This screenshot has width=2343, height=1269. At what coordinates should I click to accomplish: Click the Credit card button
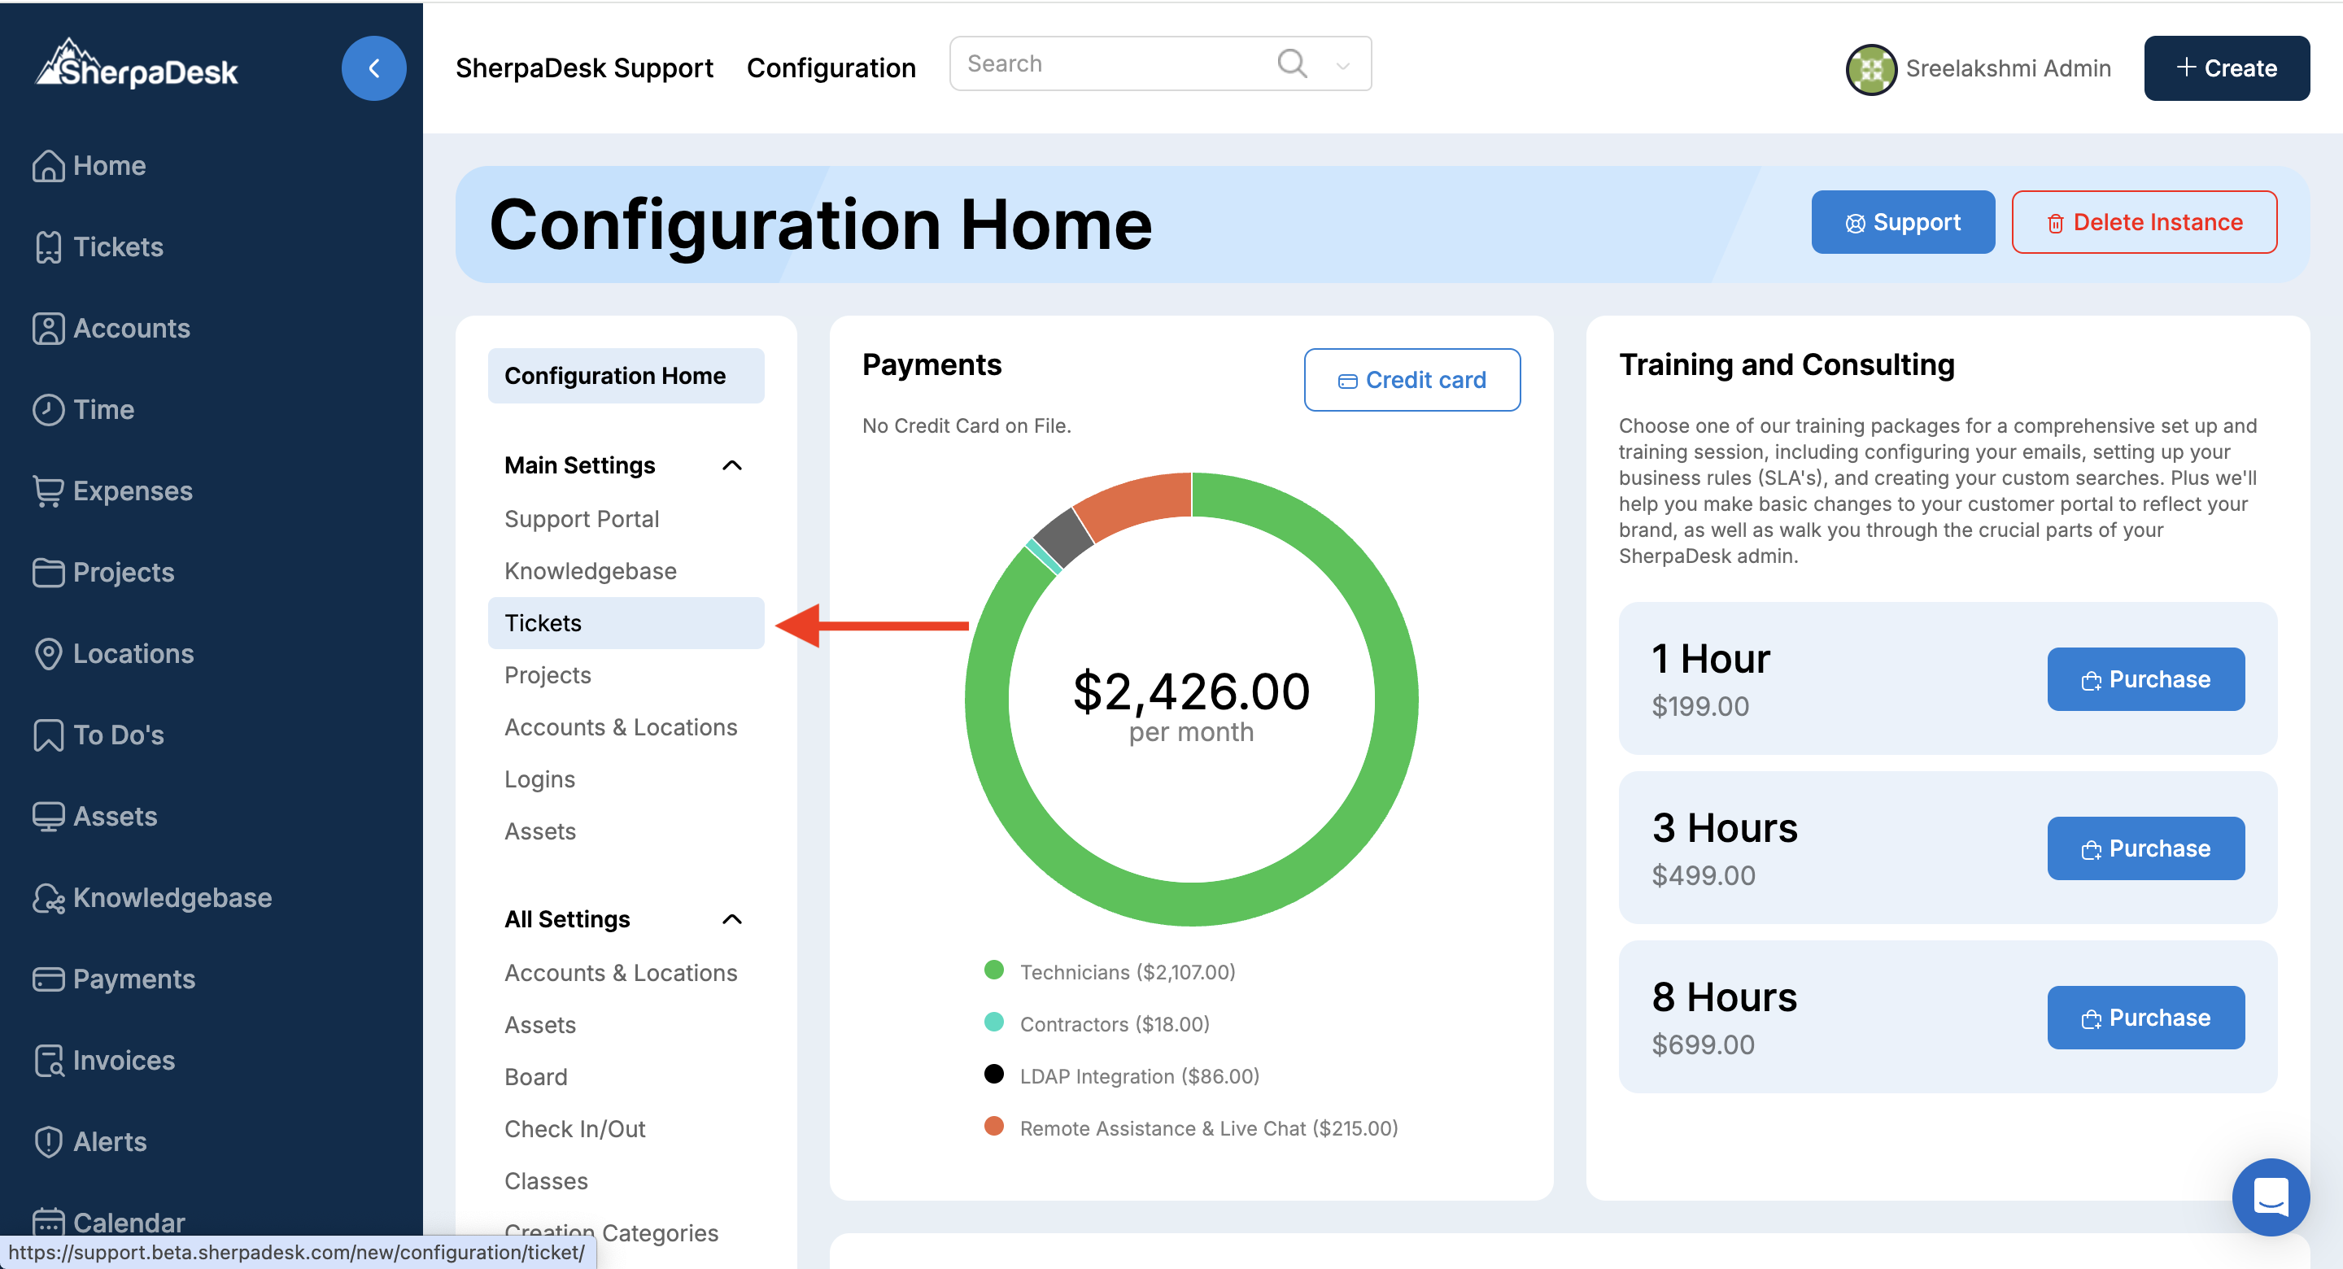(x=1411, y=380)
